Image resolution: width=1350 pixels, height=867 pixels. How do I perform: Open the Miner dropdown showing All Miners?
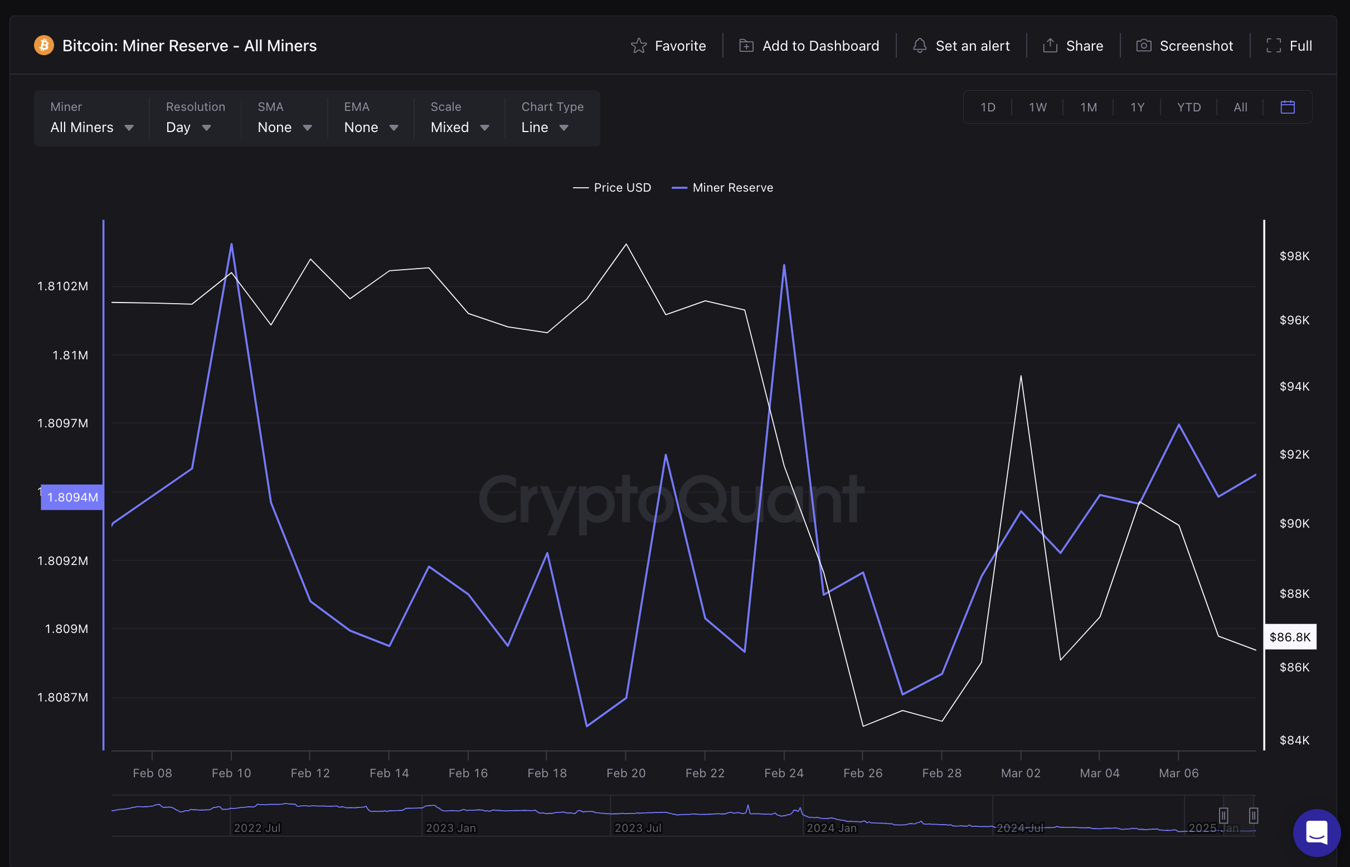pyautogui.click(x=92, y=127)
